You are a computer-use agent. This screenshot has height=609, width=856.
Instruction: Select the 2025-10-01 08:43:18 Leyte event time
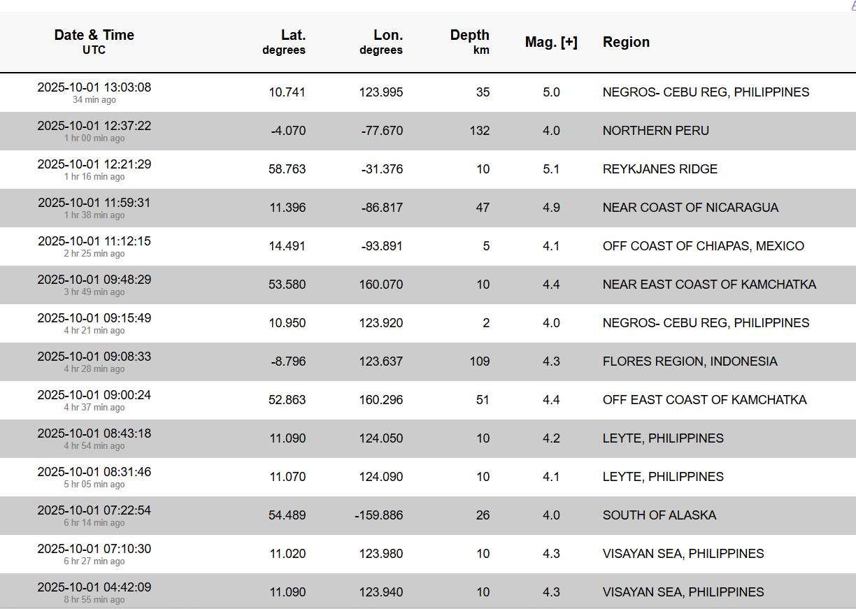[x=94, y=434]
